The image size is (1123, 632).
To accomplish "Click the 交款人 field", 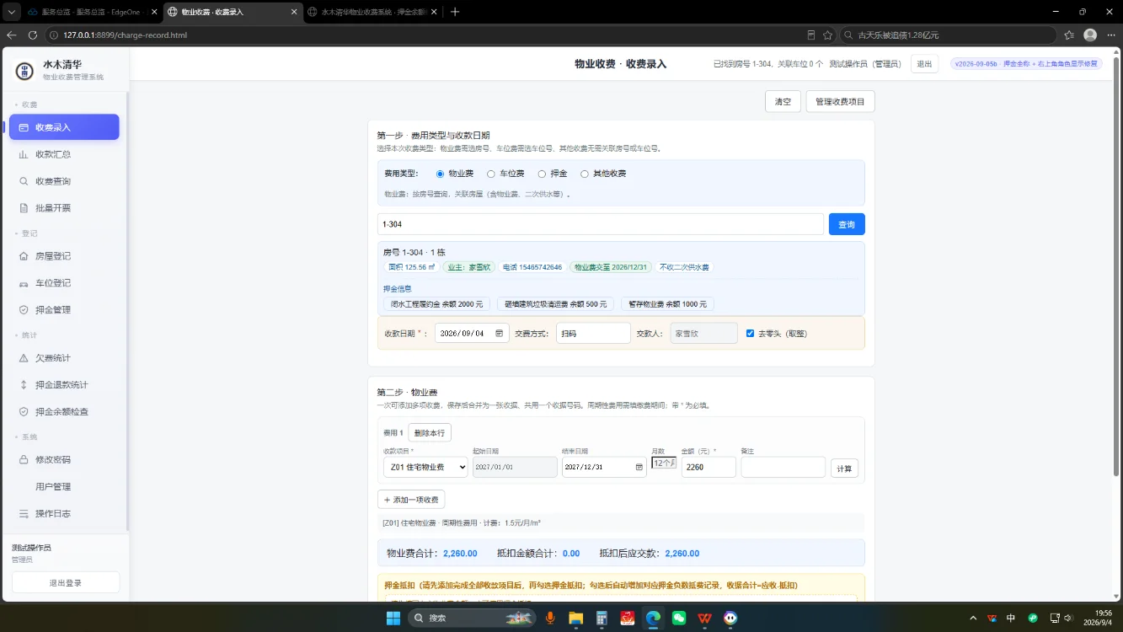I will coord(703,334).
